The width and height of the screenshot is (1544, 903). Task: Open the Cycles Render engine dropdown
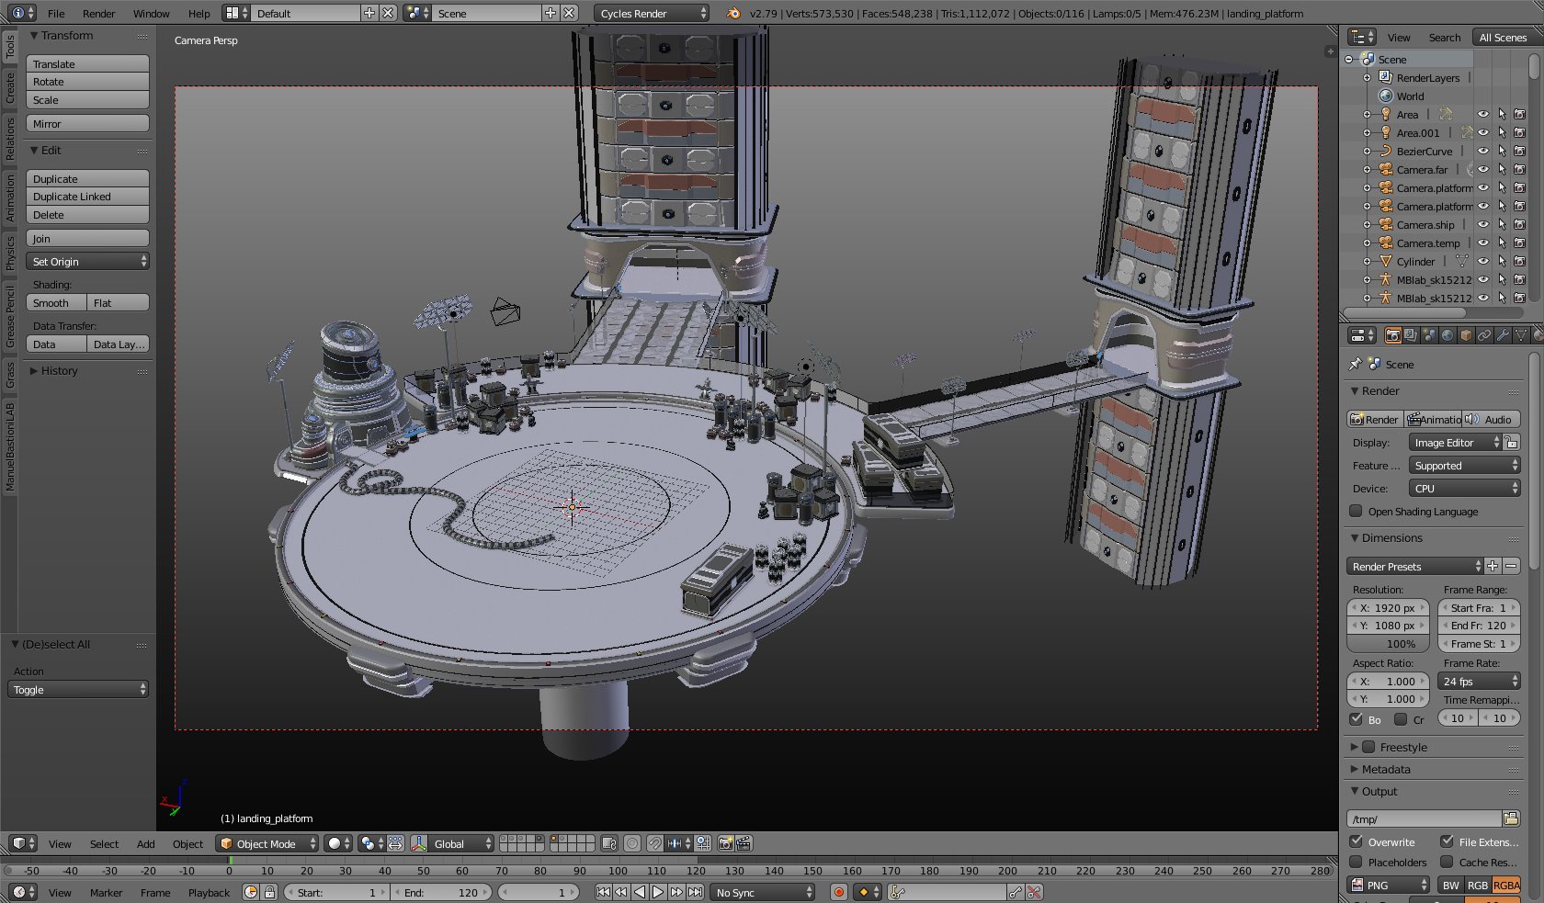(x=653, y=13)
